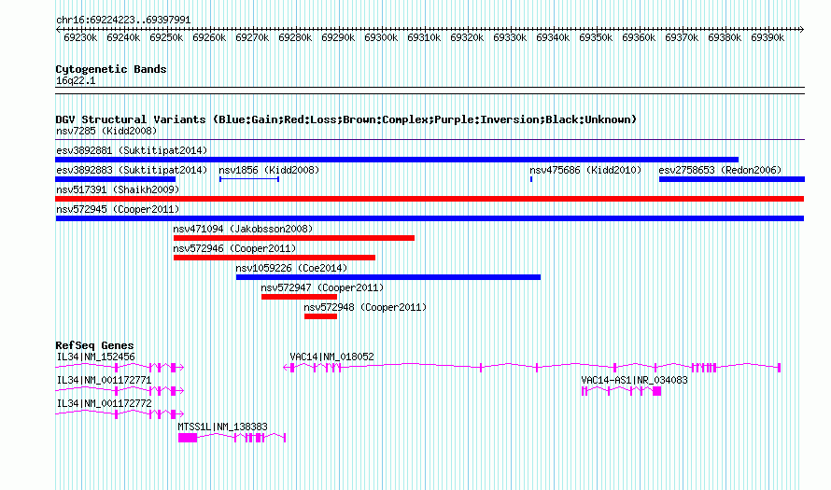Screen dimensions: 831x490
Task: Select the short red nsv572948 (Cooper2011) bar
Action: click(x=320, y=316)
